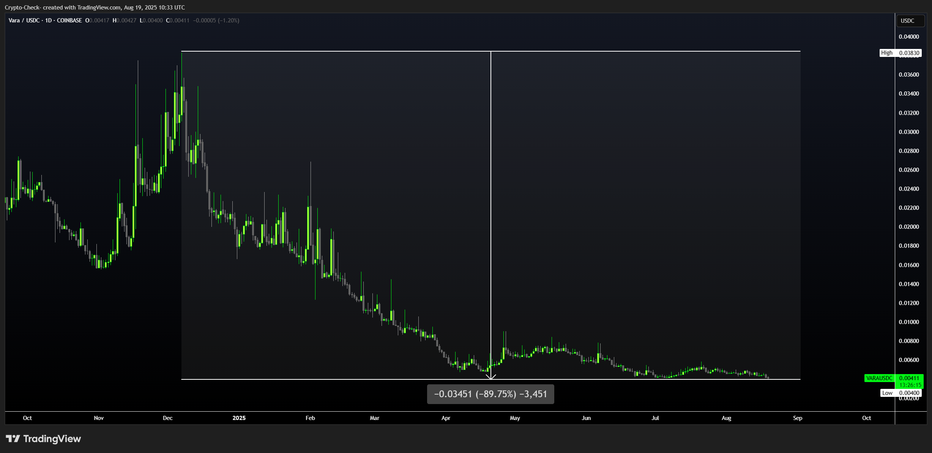Click the Apr label on time axis
Screen dimensions: 932x453
click(446, 418)
